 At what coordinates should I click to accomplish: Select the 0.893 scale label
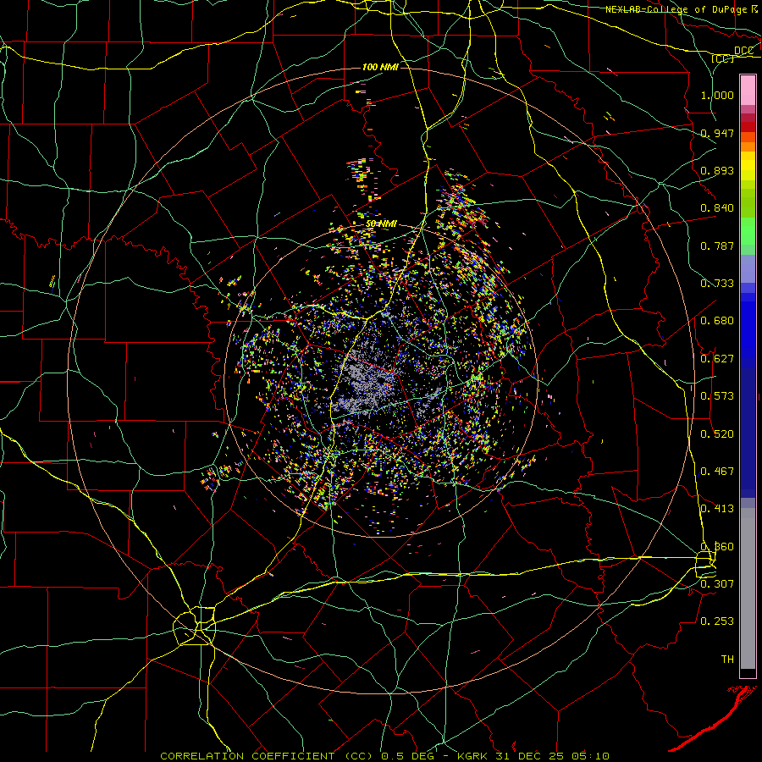click(x=717, y=170)
